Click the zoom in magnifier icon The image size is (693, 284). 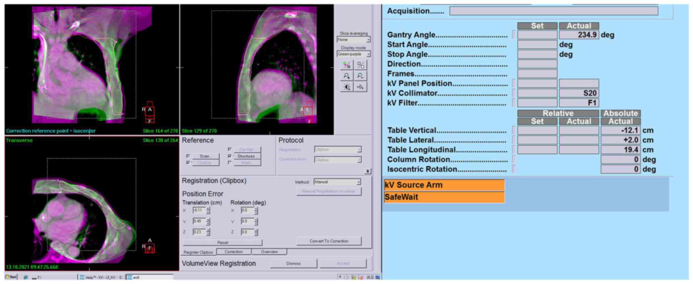click(x=346, y=76)
